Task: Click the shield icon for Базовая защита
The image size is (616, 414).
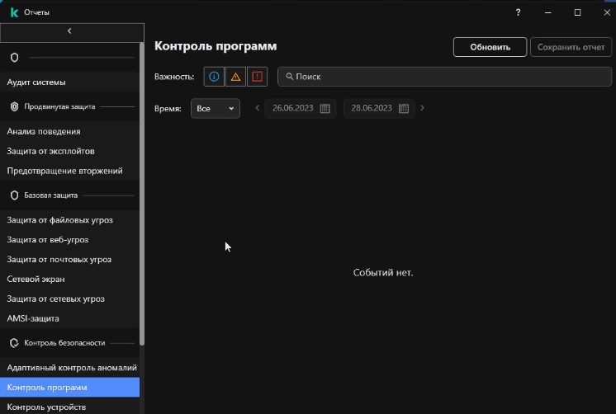Action: (x=14, y=195)
